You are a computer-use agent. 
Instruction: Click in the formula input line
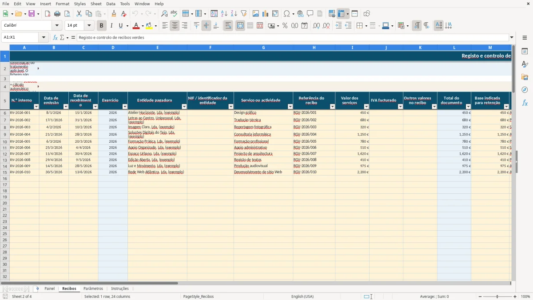(293, 37)
